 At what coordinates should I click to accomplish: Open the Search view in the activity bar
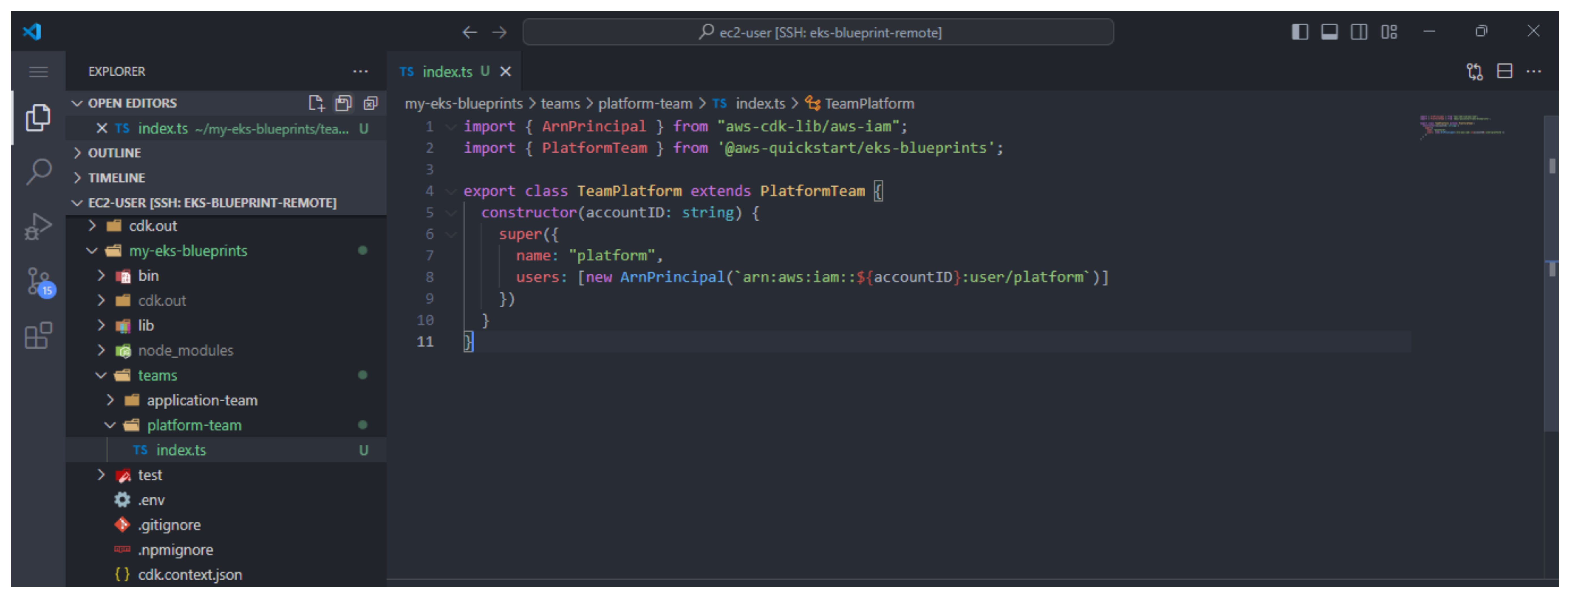point(38,172)
